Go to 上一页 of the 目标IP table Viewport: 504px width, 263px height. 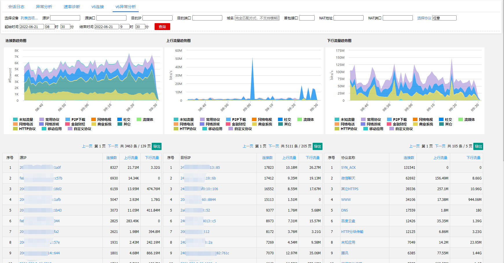[x=248, y=146]
